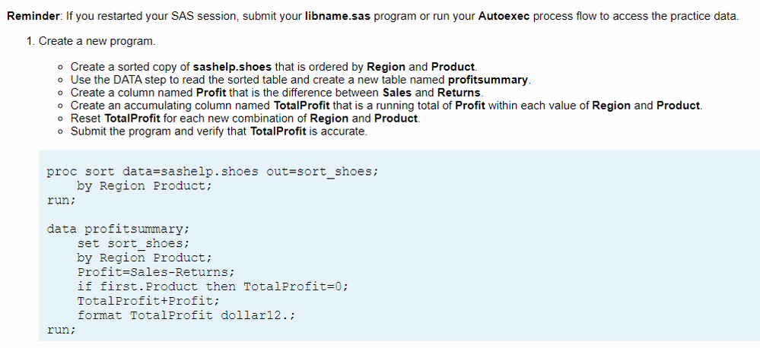
Task: Click out=sort_shoes in the code
Action: point(322,172)
